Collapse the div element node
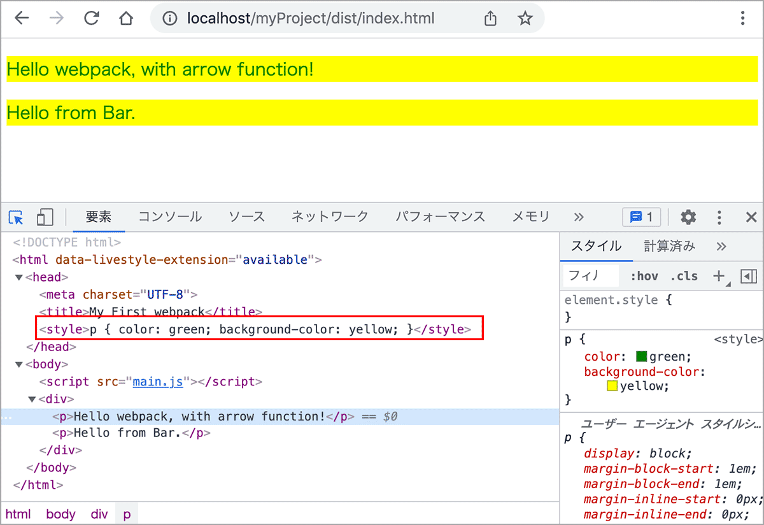This screenshot has height=525, width=764. click(x=32, y=399)
